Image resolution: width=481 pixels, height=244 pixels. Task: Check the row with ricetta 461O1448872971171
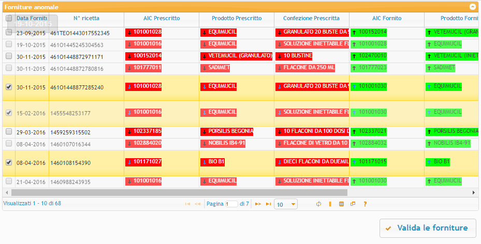pyautogui.click(x=9, y=56)
